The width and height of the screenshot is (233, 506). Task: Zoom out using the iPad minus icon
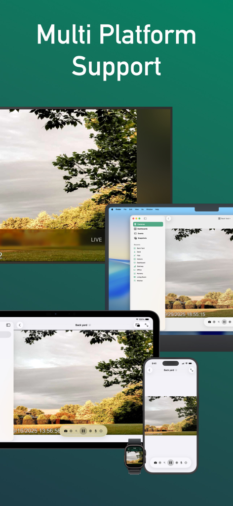click(x=101, y=431)
